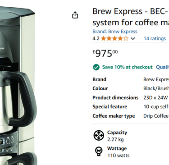Select the 'Save 10% at checkout' text
Viewport: 169px width, 165px height.
128,67
